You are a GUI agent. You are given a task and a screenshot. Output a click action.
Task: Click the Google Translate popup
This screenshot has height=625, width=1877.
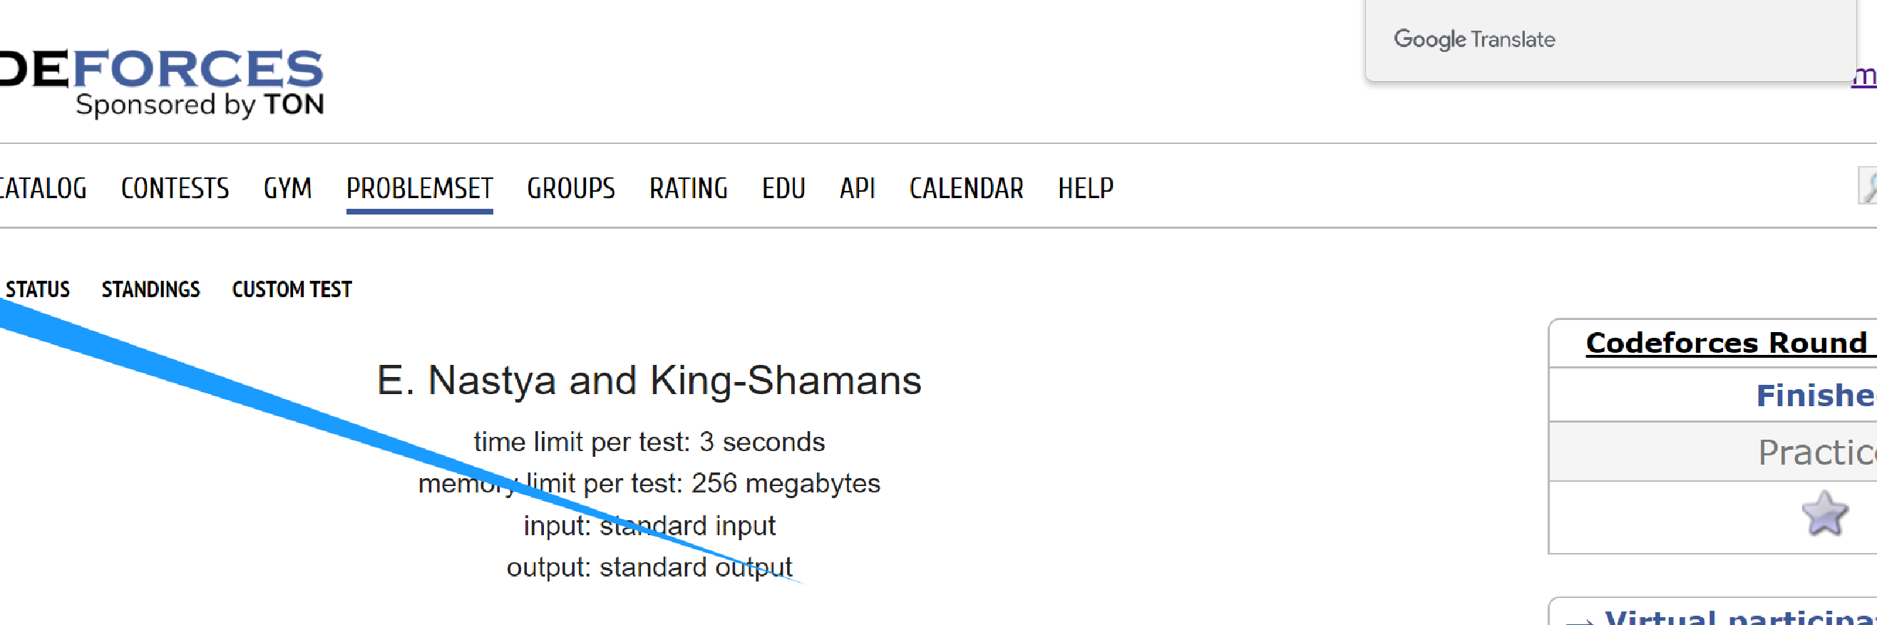(1610, 39)
